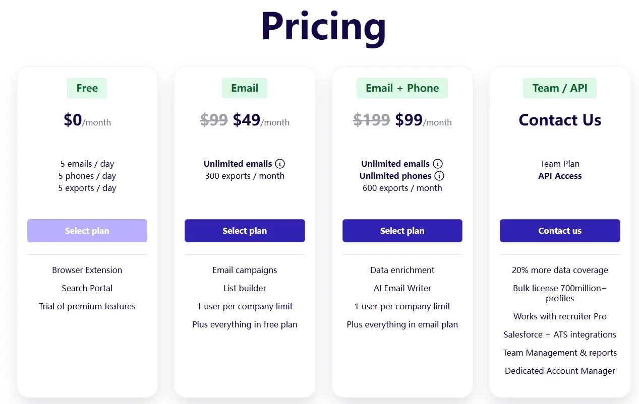
Task: Click the Pricing page heading
Action: 323,26
